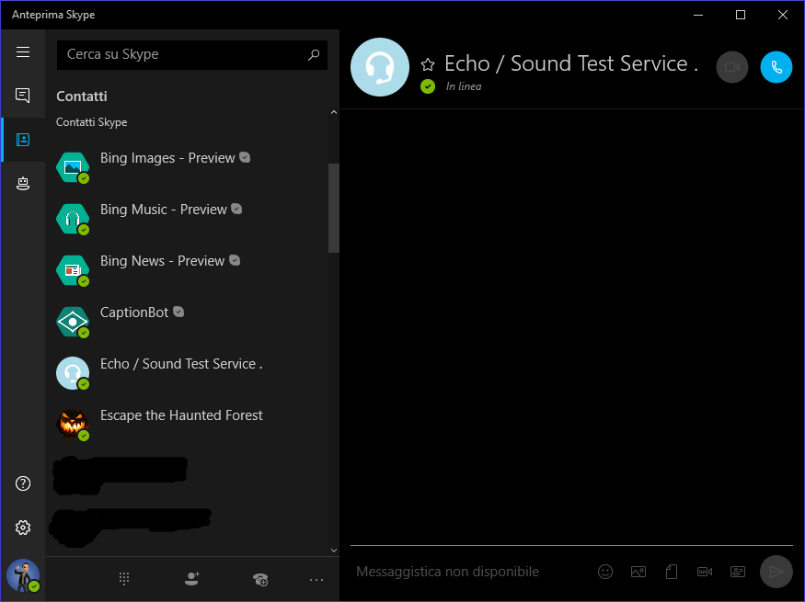The image size is (805, 602).
Task: Click the Contatti heading
Action: click(82, 97)
